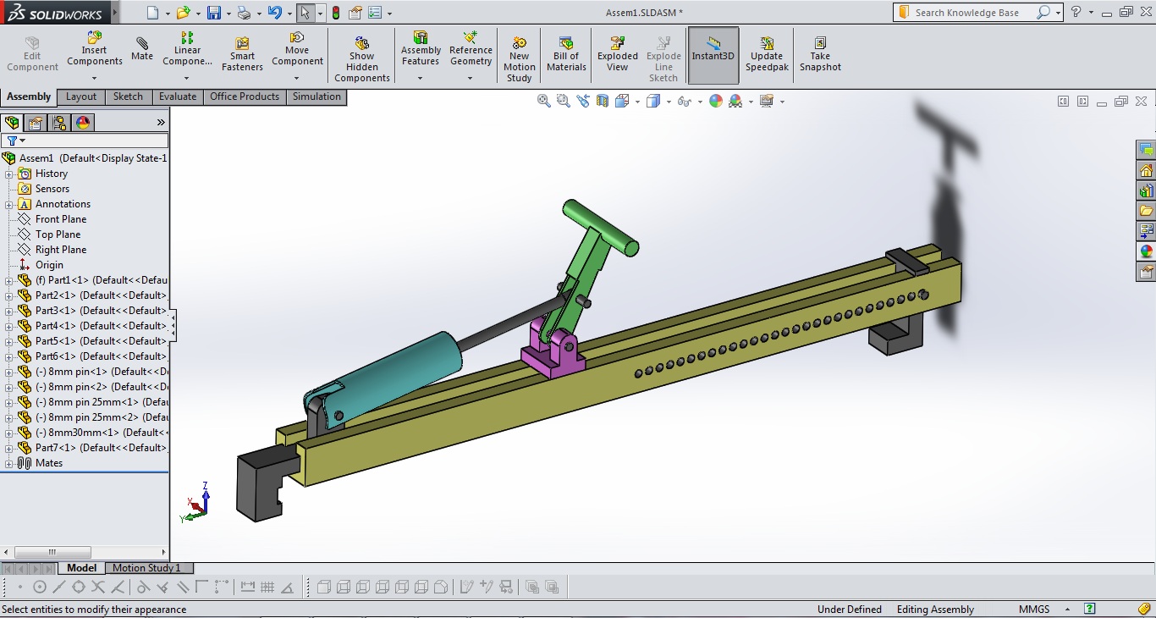Click the Print icon
Screen dimensions: 1156x618
[244, 13]
